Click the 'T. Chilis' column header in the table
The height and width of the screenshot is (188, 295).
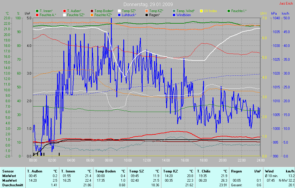click(x=204, y=171)
